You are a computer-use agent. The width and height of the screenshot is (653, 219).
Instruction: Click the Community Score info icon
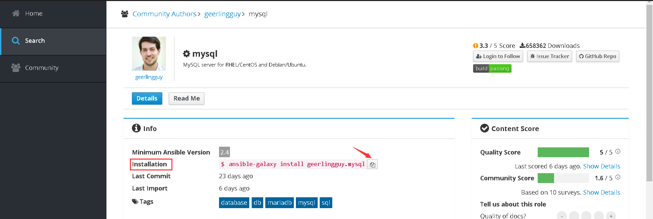tap(618, 177)
